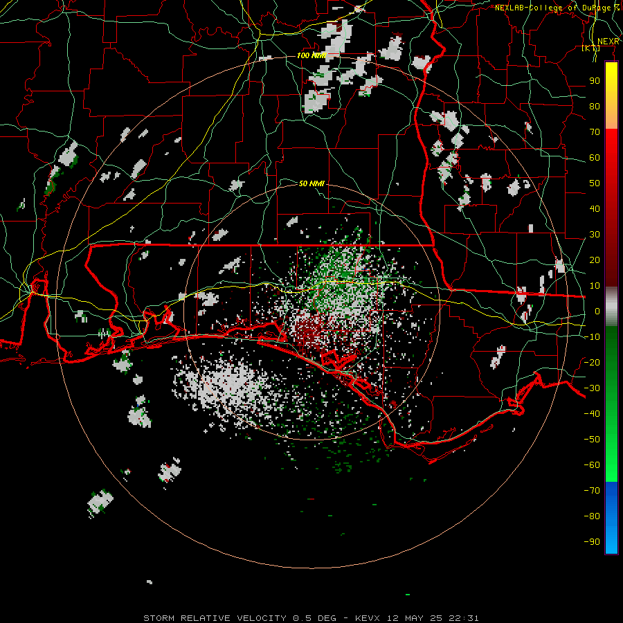Click the 40 value on the velocity scale

click(x=595, y=208)
